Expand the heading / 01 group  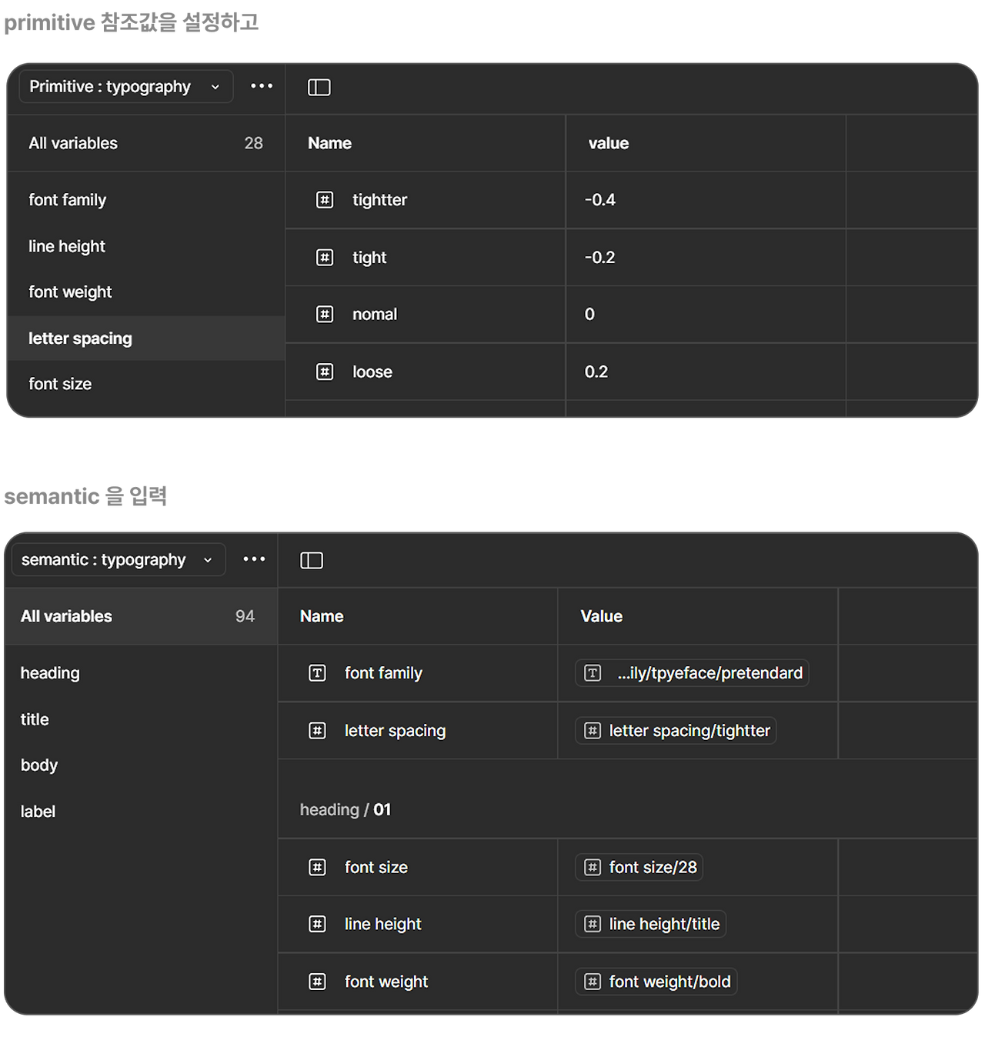tap(345, 809)
